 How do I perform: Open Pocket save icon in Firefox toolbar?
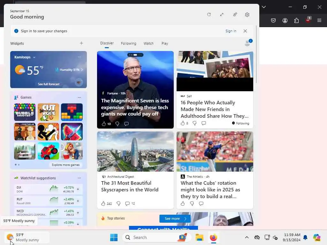tap(273, 20)
